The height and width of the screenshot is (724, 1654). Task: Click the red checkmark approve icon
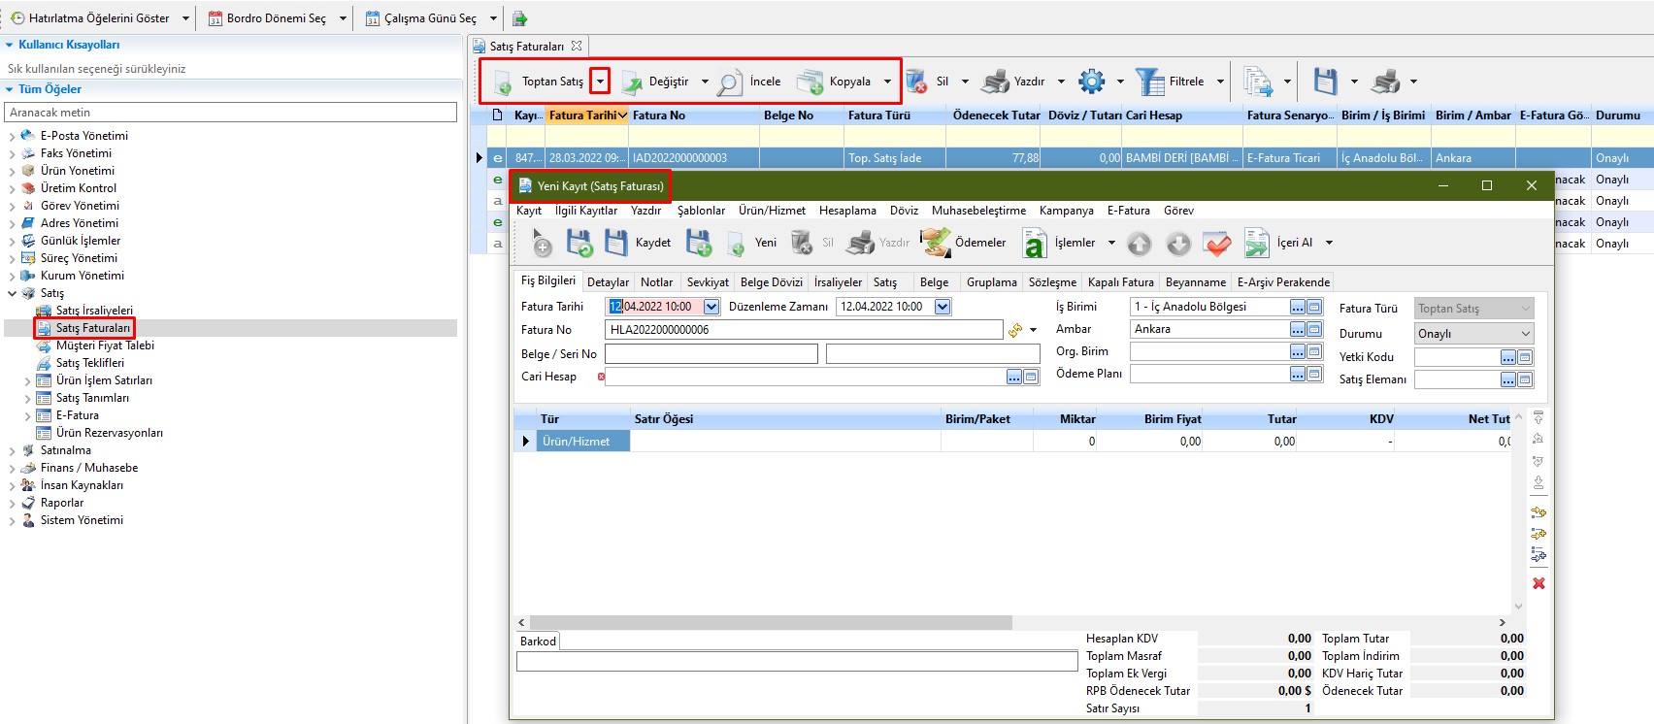click(1216, 244)
